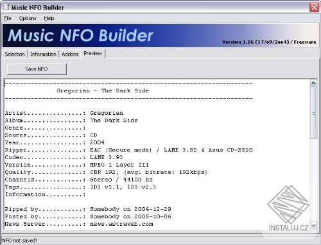The width and height of the screenshot is (321, 245).
Task: Open the File menu
Action: coord(8,19)
